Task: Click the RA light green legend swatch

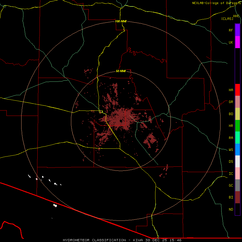Action: [x=237, y=138]
